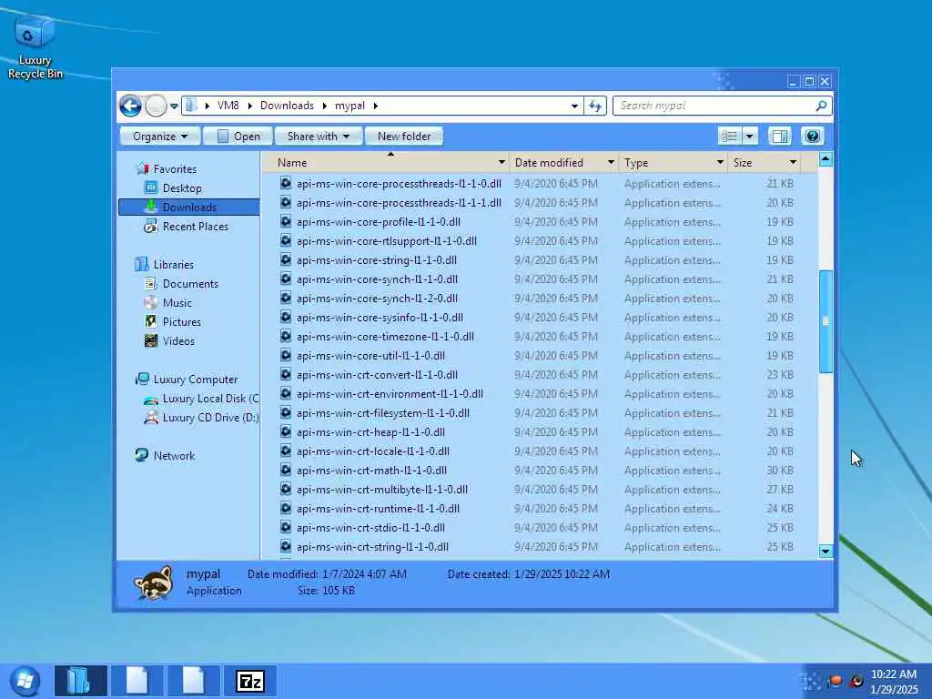Click the scroll down arrow of file list
932x699 pixels.
point(825,551)
